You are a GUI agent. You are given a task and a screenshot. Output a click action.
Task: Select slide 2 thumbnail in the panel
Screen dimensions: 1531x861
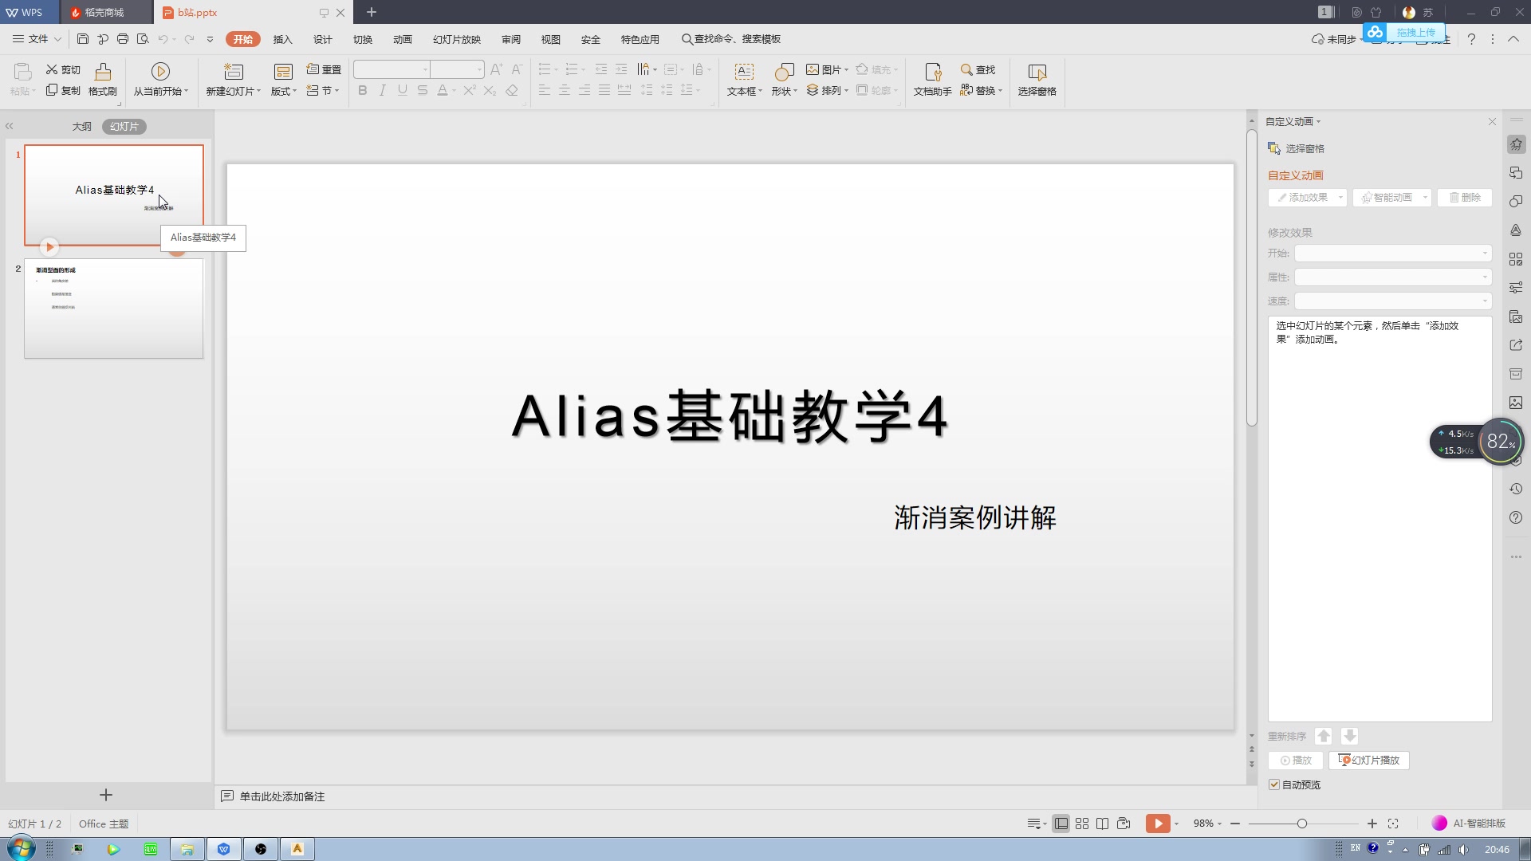pyautogui.click(x=113, y=309)
